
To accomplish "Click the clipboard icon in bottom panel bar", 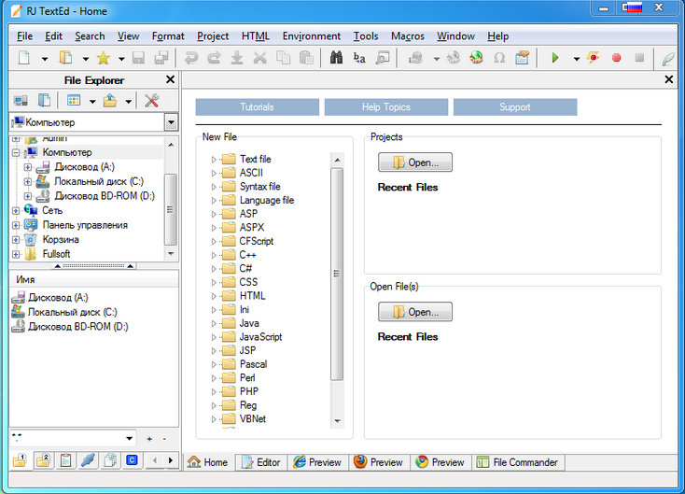I will click(65, 460).
